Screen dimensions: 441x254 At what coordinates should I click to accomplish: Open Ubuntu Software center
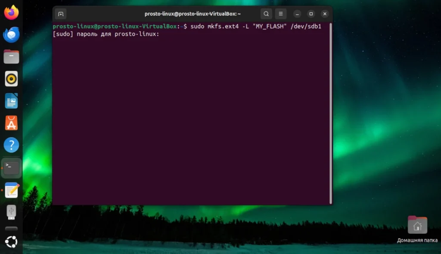tap(11, 123)
